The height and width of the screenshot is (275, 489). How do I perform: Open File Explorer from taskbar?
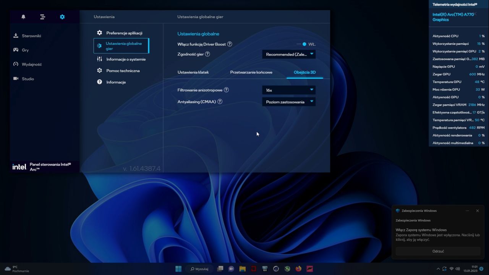tap(242, 269)
